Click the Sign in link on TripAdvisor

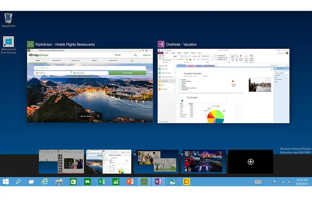[146, 55]
